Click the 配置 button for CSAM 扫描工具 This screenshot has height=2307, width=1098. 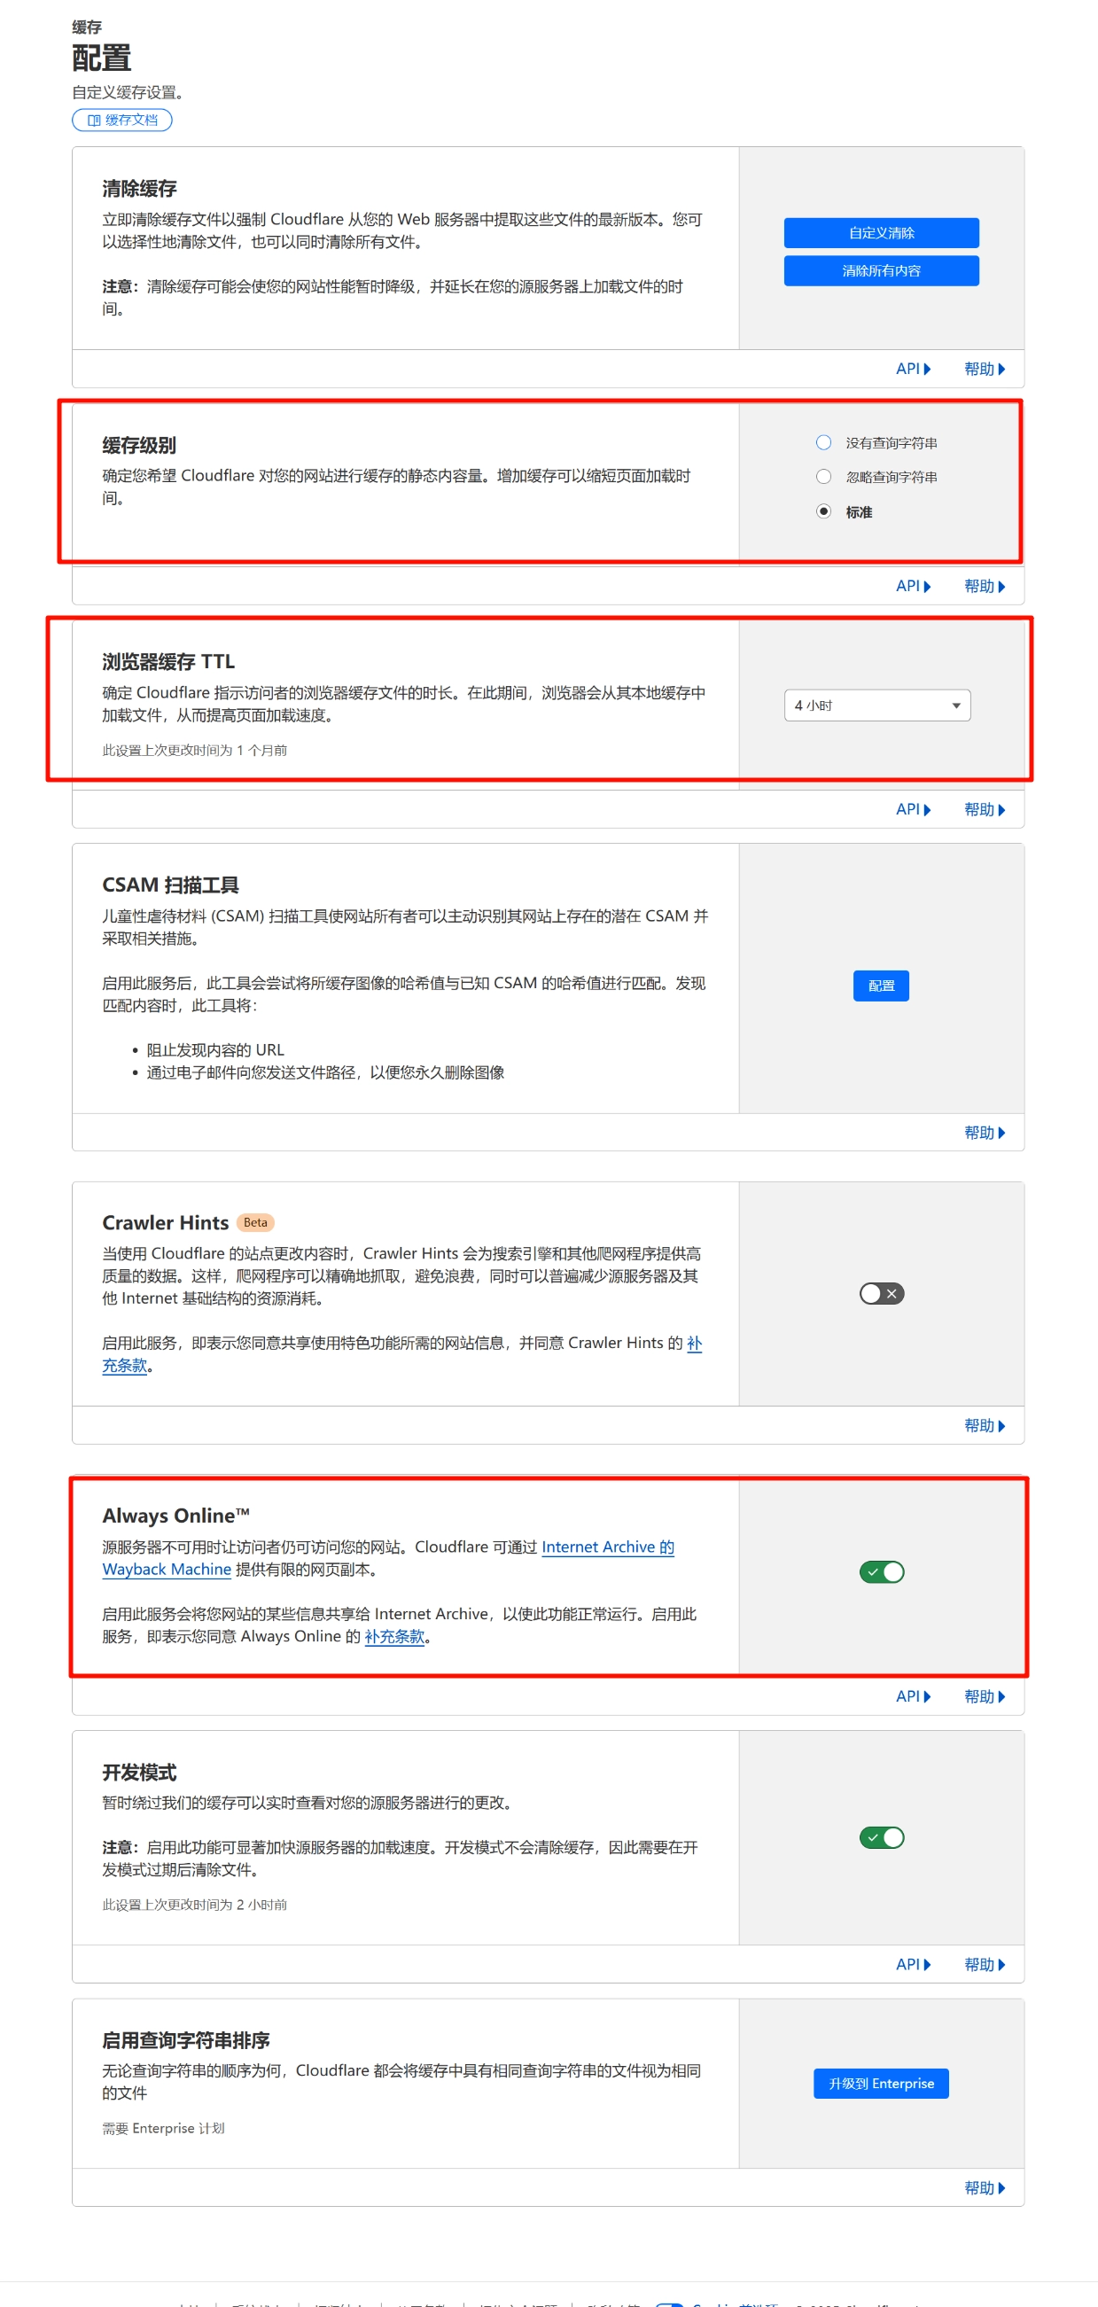(x=880, y=986)
